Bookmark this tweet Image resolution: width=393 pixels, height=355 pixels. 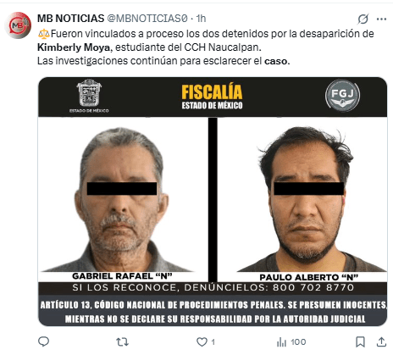point(360,342)
